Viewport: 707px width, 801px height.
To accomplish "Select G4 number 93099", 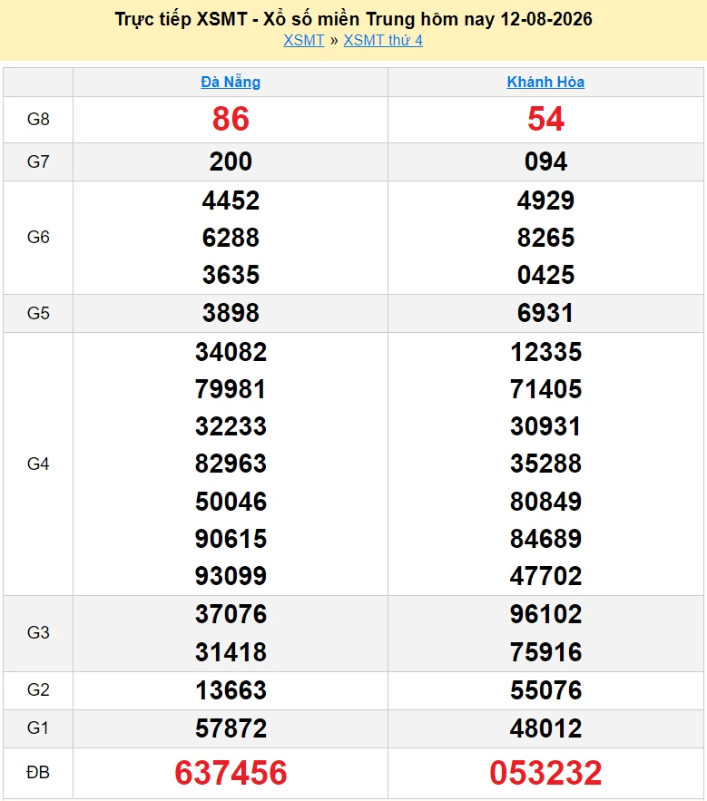I will point(231,576).
